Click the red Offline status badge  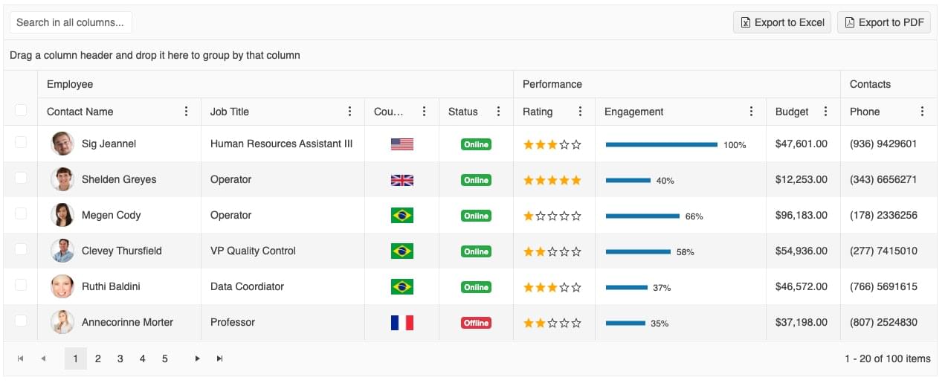(x=476, y=323)
